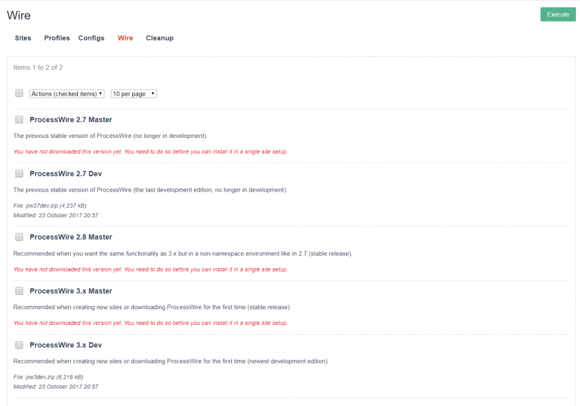Switch to the Profiles tab
This screenshot has width=580, height=406.
pos(57,38)
